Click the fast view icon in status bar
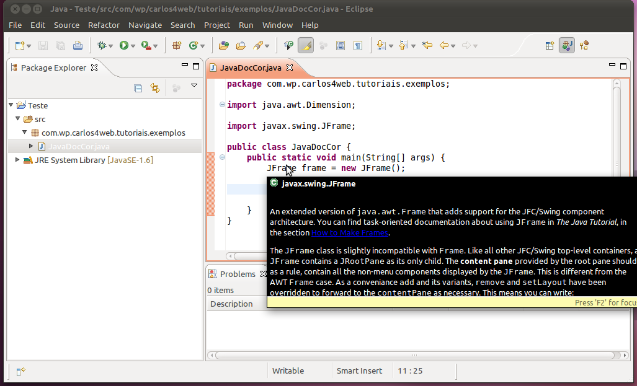637x386 pixels. pos(20,371)
